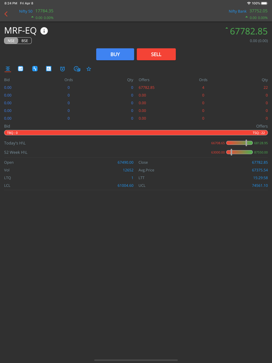Add MRF-EQ to watchlist star icon
The width and height of the screenshot is (272, 363).
tap(88, 69)
